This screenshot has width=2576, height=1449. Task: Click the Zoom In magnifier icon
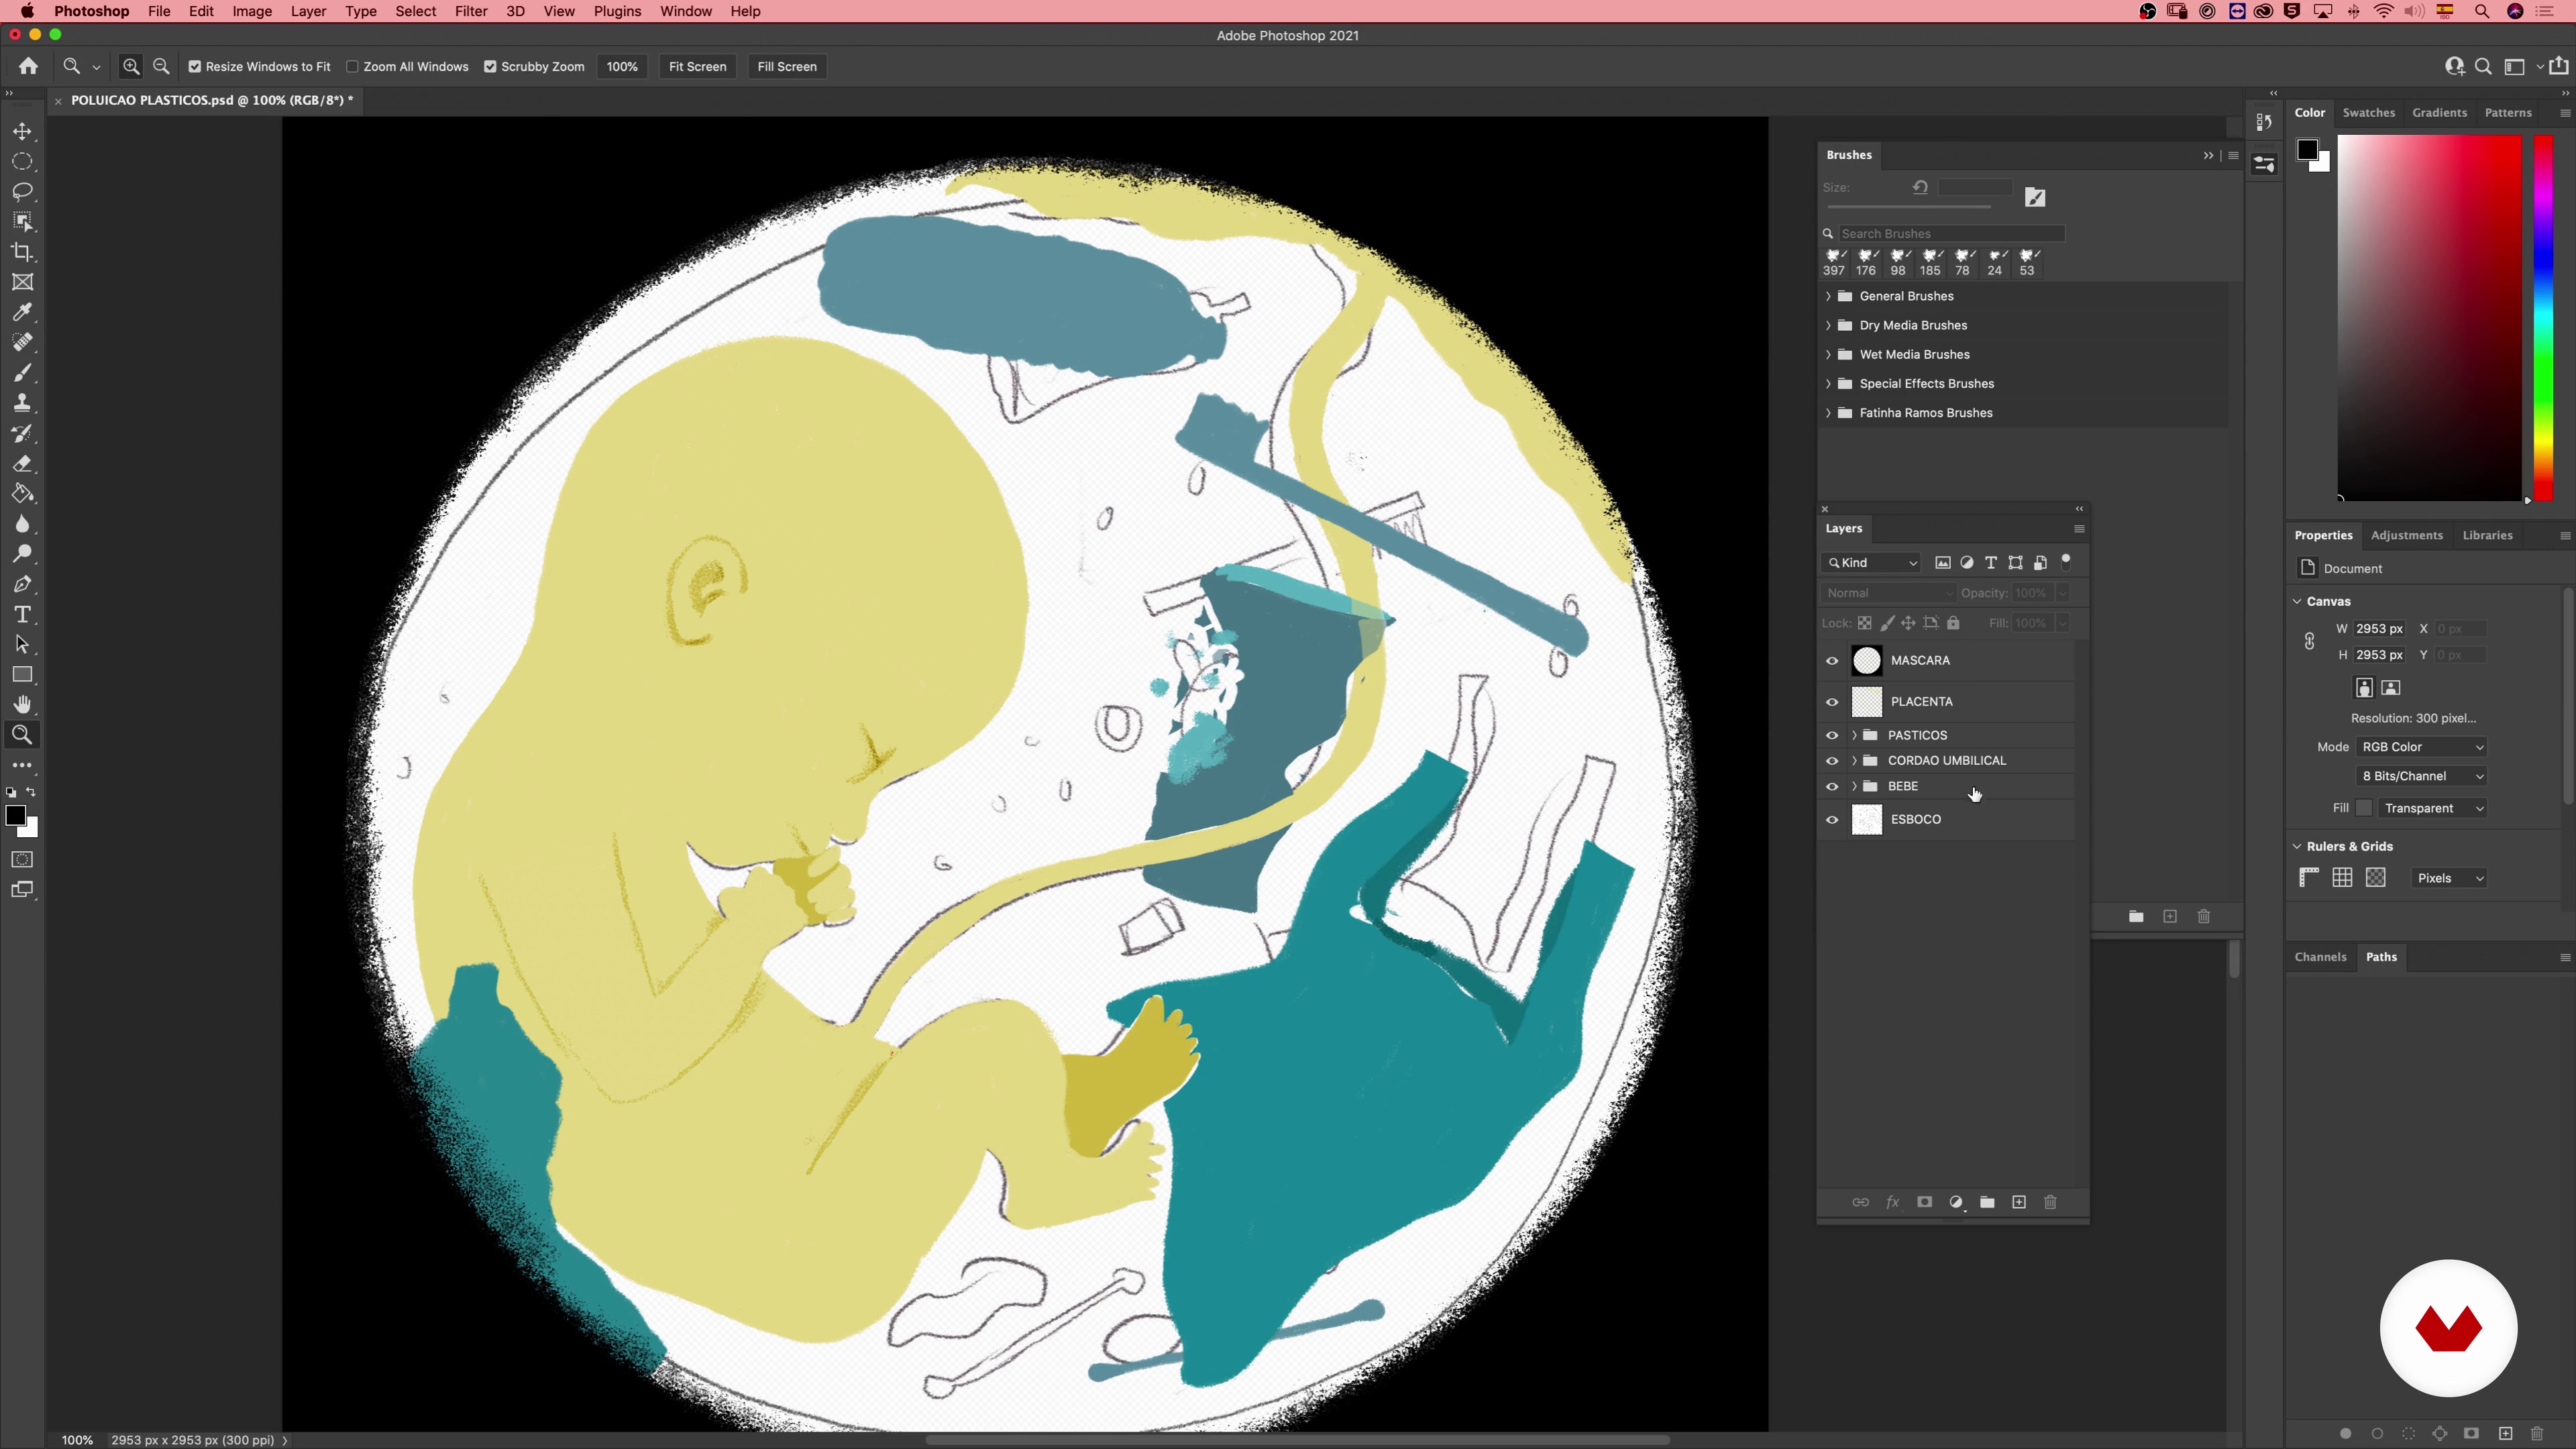tap(131, 67)
